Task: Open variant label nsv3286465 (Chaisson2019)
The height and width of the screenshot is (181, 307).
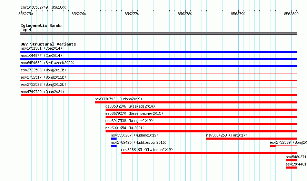Action: click(x=147, y=150)
